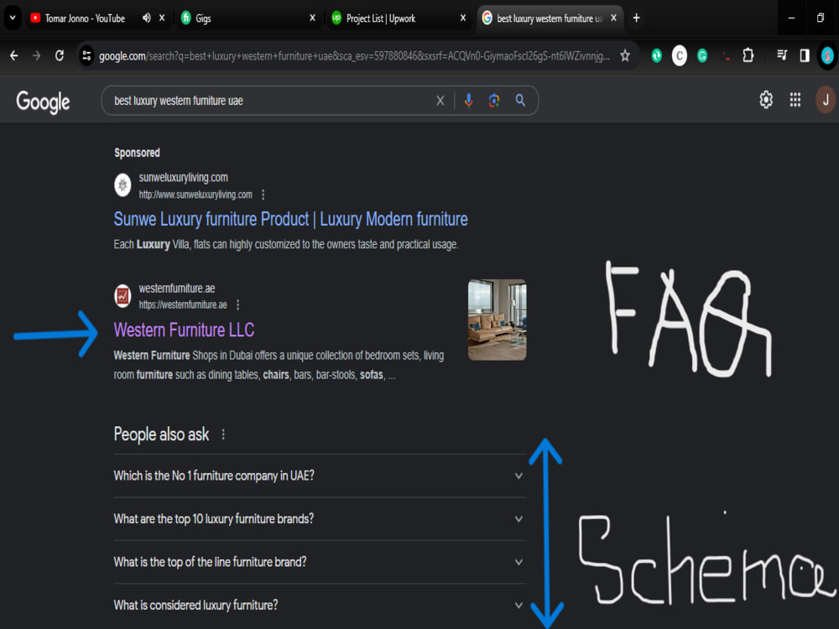This screenshot has height=629, width=839.
Task: Go back to the previous page
Action: click(x=14, y=55)
